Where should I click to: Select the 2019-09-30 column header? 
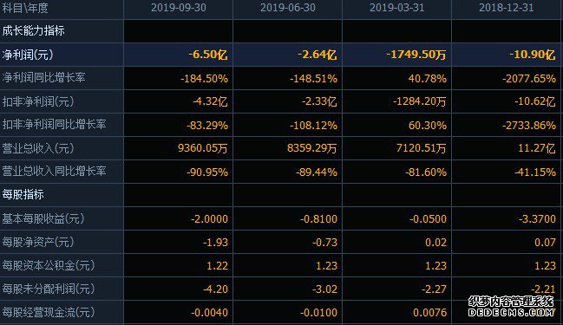[x=179, y=8]
